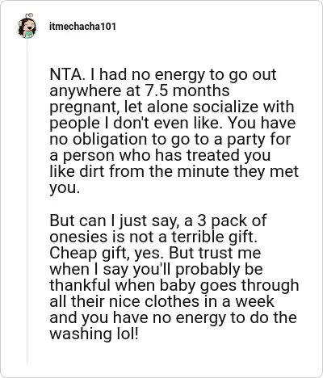Visit the itmechacha101 username profile link
The height and width of the screenshot is (378, 323).
point(82,27)
